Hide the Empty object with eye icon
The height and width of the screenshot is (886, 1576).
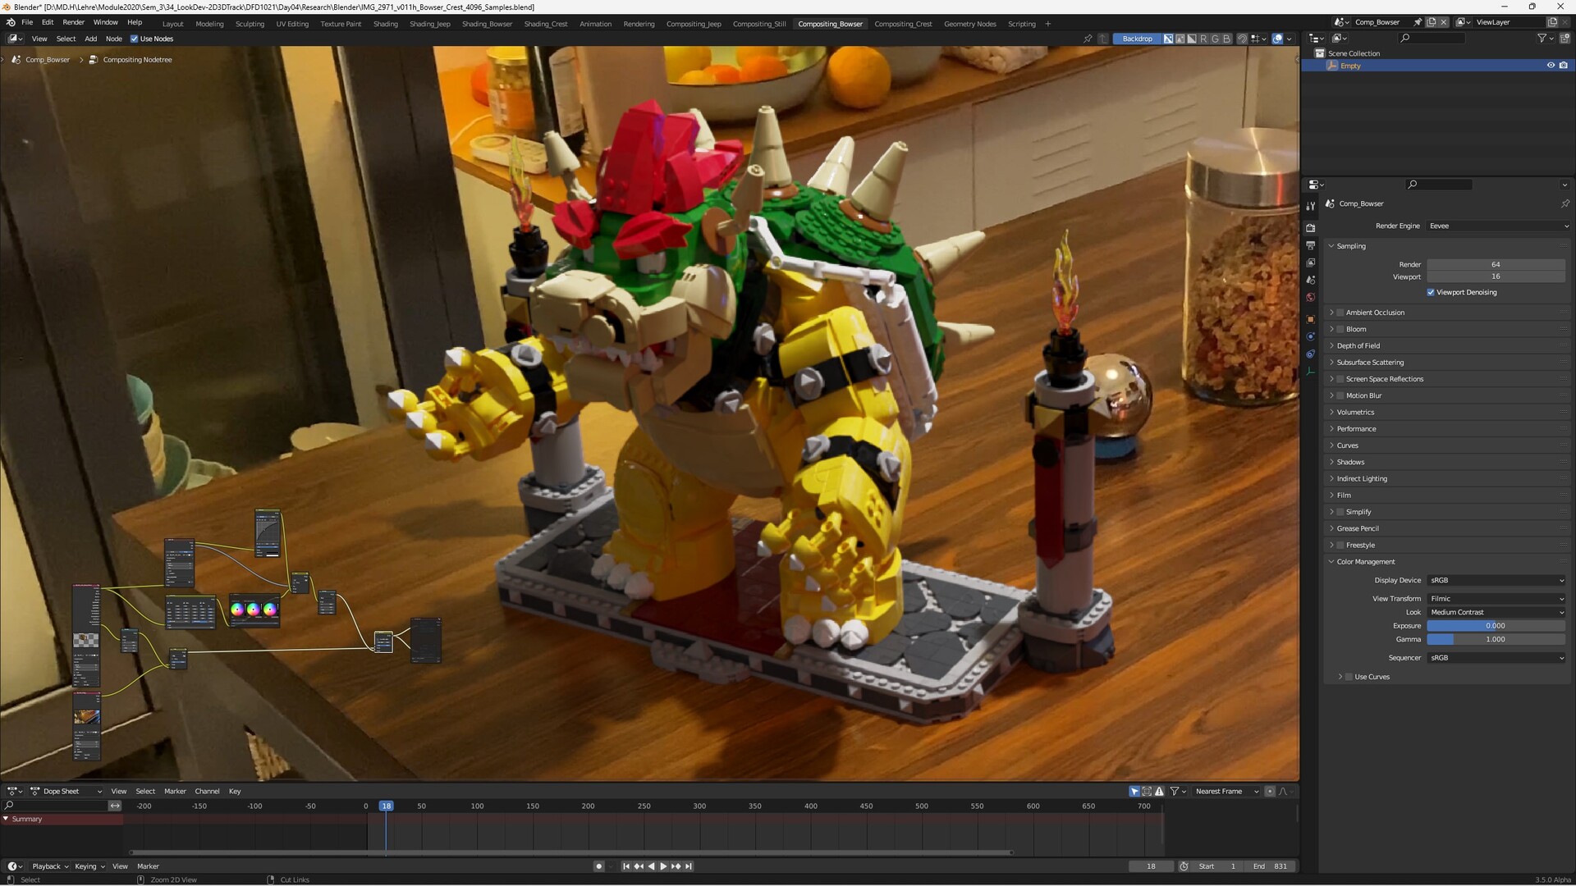1551,66
